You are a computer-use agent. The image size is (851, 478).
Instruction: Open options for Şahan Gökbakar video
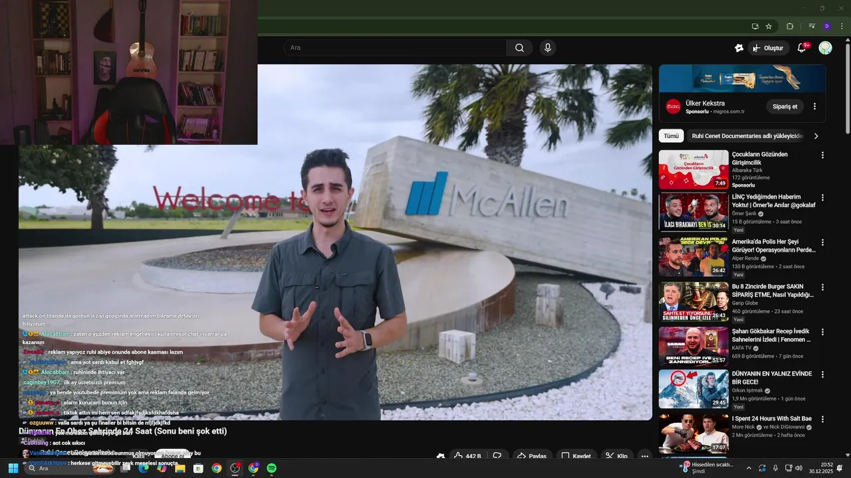coord(822,331)
